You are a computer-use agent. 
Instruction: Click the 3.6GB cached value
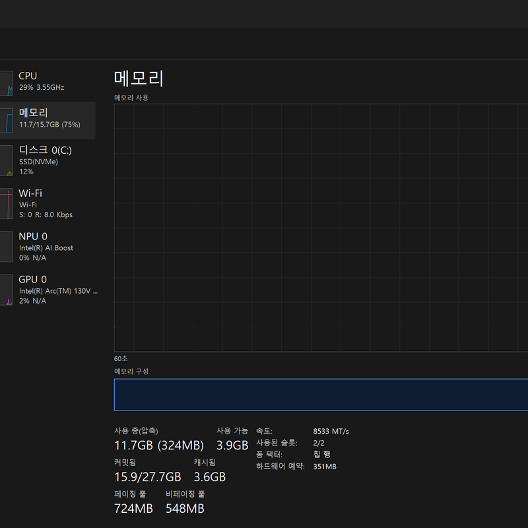tap(210, 477)
